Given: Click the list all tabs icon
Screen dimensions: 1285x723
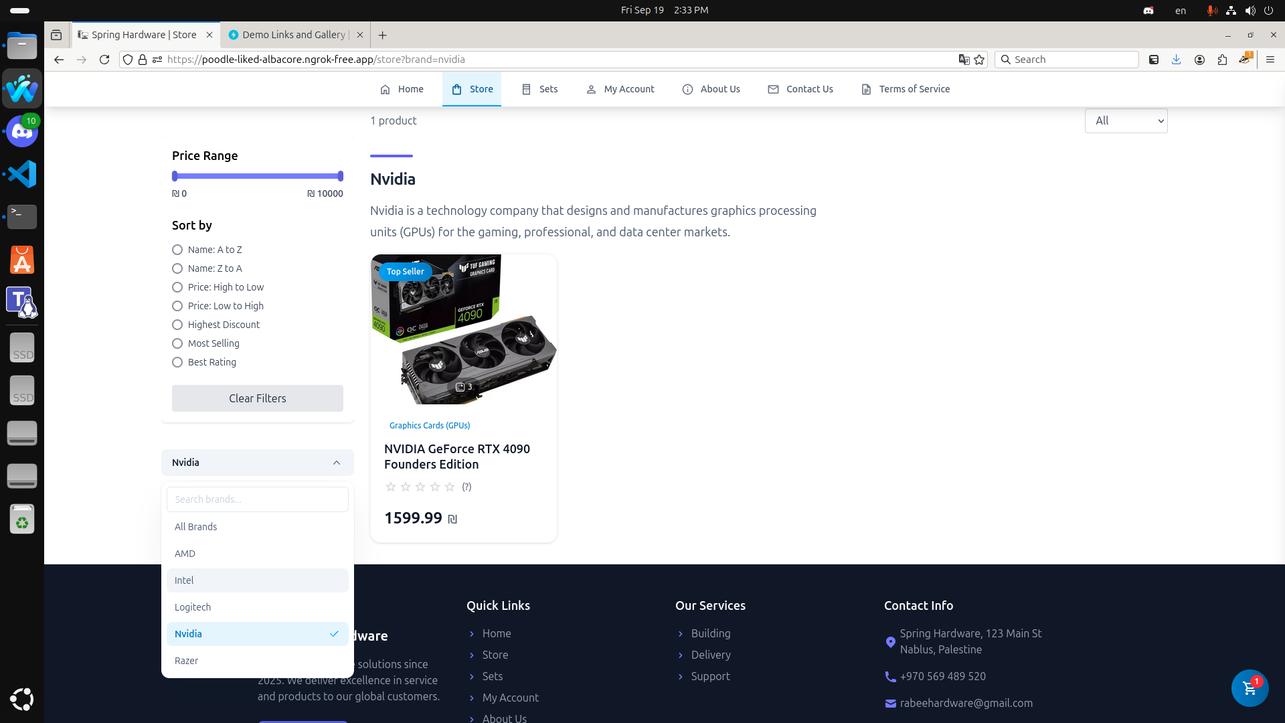Looking at the screenshot, I should click(x=56, y=35).
